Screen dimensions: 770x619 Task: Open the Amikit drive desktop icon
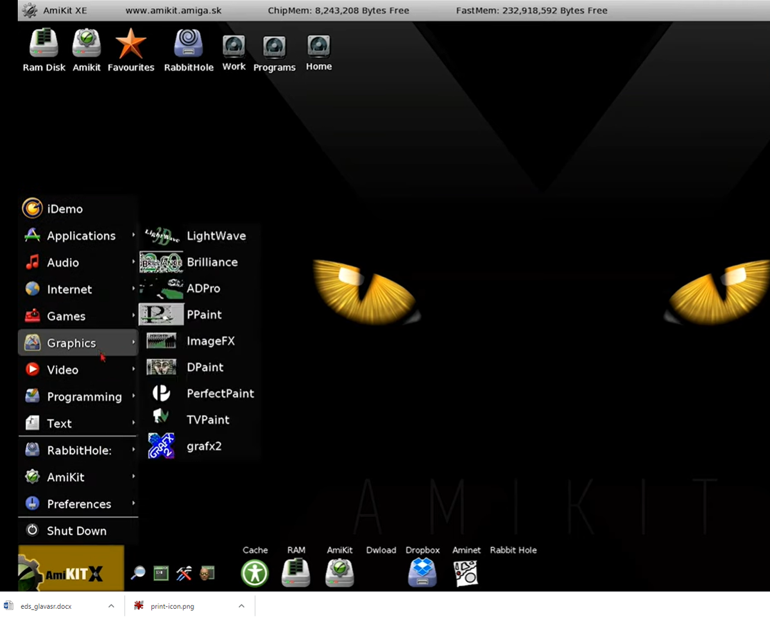pos(86,50)
